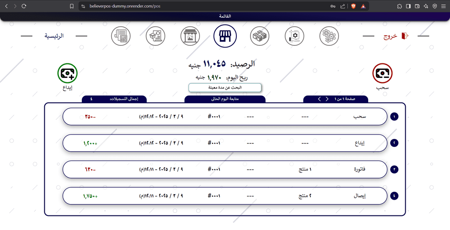Click the -350 amount in withdrawal row
This screenshot has width=450, height=230.
point(90,117)
